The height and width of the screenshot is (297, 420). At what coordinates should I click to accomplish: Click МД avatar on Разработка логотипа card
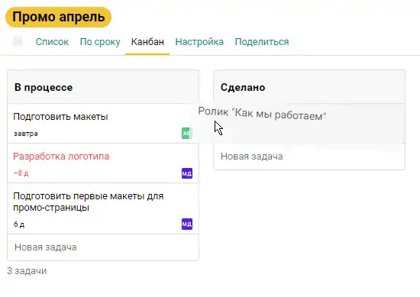click(187, 173)
